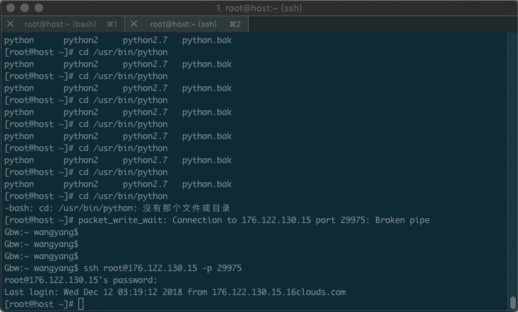Click the "没有那个文件或目录" bash error line
This screenshot has height=312, width=518.
point(117,208)
